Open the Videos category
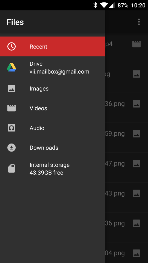 [x=53, y=108]
